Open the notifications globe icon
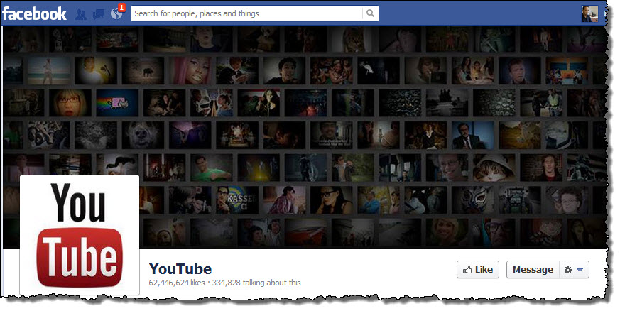 coord(116,13)
